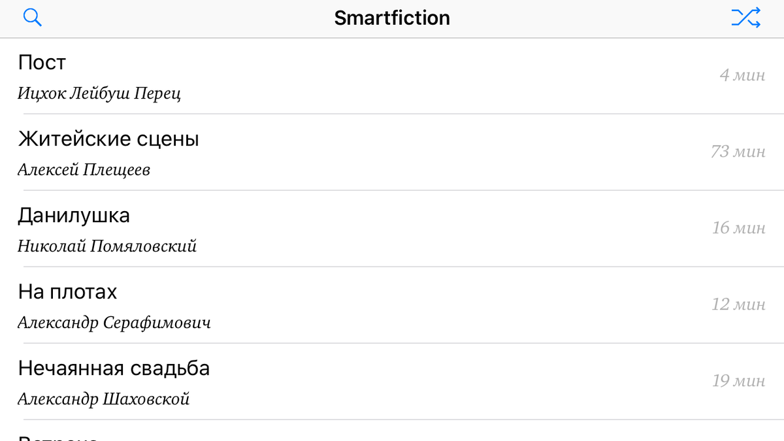Click the 16 мин reading time label
This screenshot has width=784, height=441.
pos(739,228)
